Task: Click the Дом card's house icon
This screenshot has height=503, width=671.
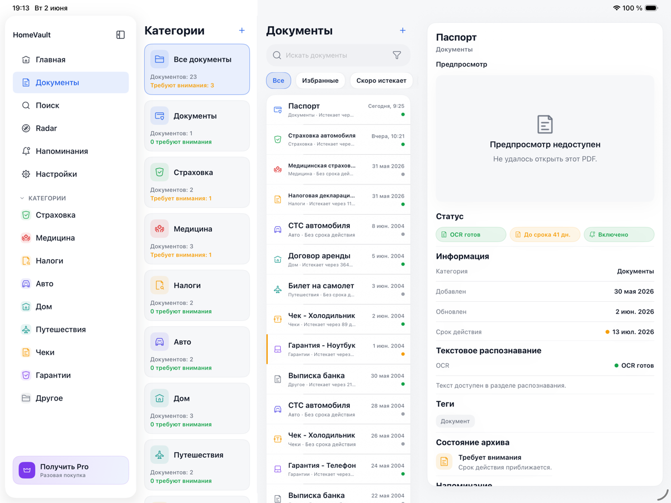Action: 159,398
